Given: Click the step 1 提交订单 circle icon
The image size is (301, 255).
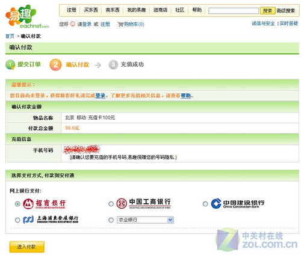Looking at the screenshot, I should pos(10,65).
